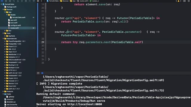Open the Find navigator magnifier icon
This screenshot has width=191, height=107.
(x=14, y=1)
